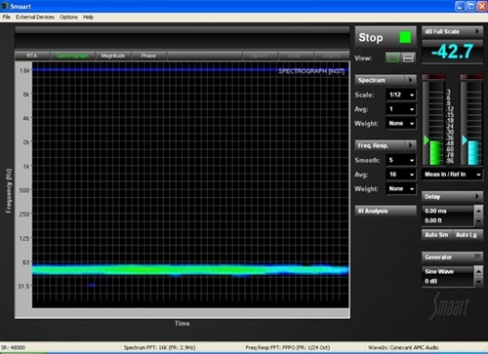Click the Auto Sm delay button
Image resolution: width=488 pixels, height=354 pixels.
tap(436, 235)
